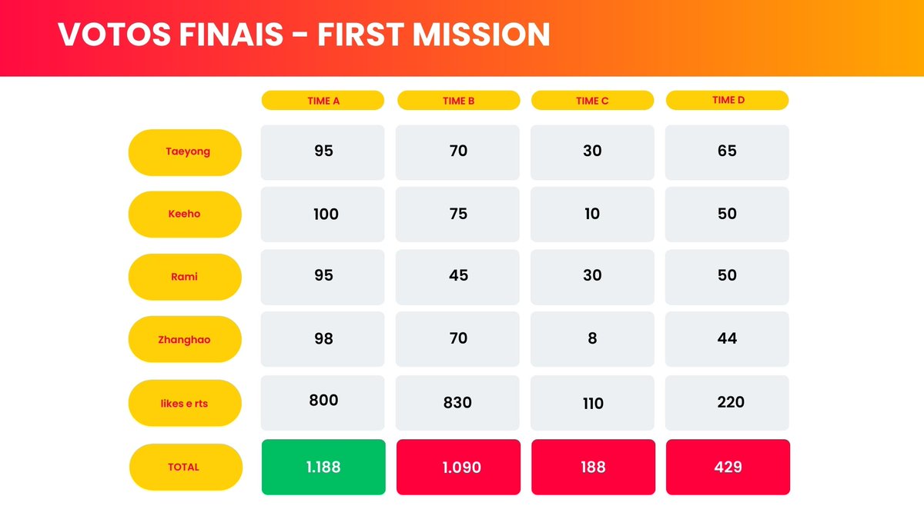This screenshot has width=924, height=519.
Task: Click the TIME C header pill
Action: pos(592,101)
